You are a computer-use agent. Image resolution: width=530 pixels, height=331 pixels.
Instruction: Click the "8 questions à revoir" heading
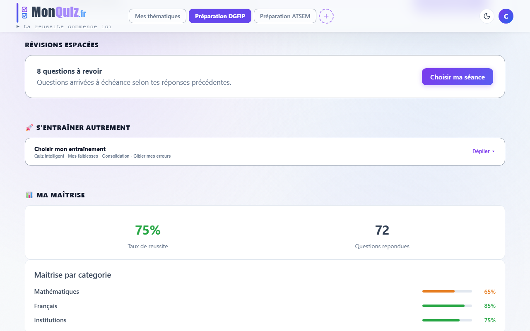(x=69, y=71)
